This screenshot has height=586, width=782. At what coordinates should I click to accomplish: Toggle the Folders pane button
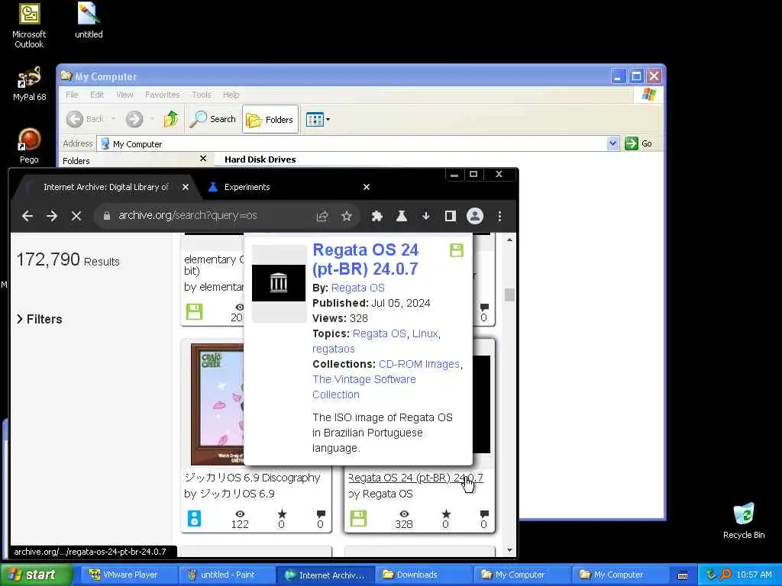270,120
